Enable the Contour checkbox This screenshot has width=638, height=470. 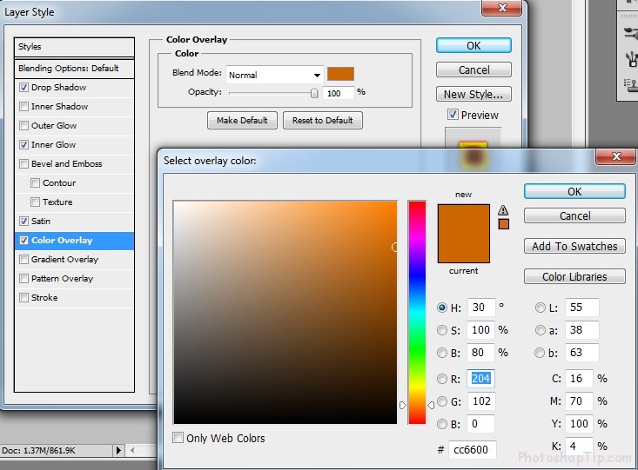point(36,182)
